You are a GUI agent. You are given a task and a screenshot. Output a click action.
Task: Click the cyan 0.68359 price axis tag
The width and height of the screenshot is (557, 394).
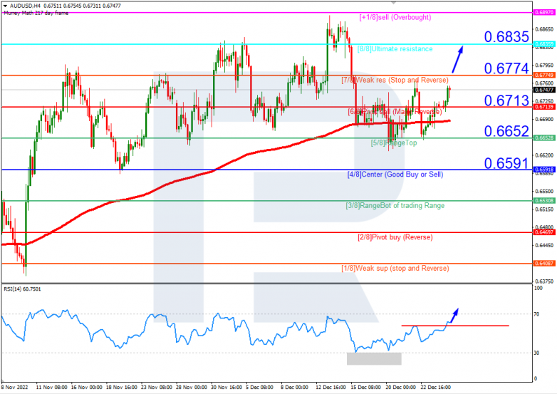pos(543,44)
